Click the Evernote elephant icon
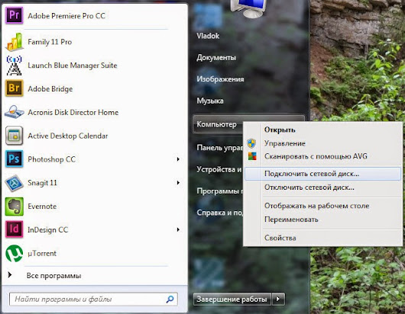The image size is (405, 314). click(15, 207)
